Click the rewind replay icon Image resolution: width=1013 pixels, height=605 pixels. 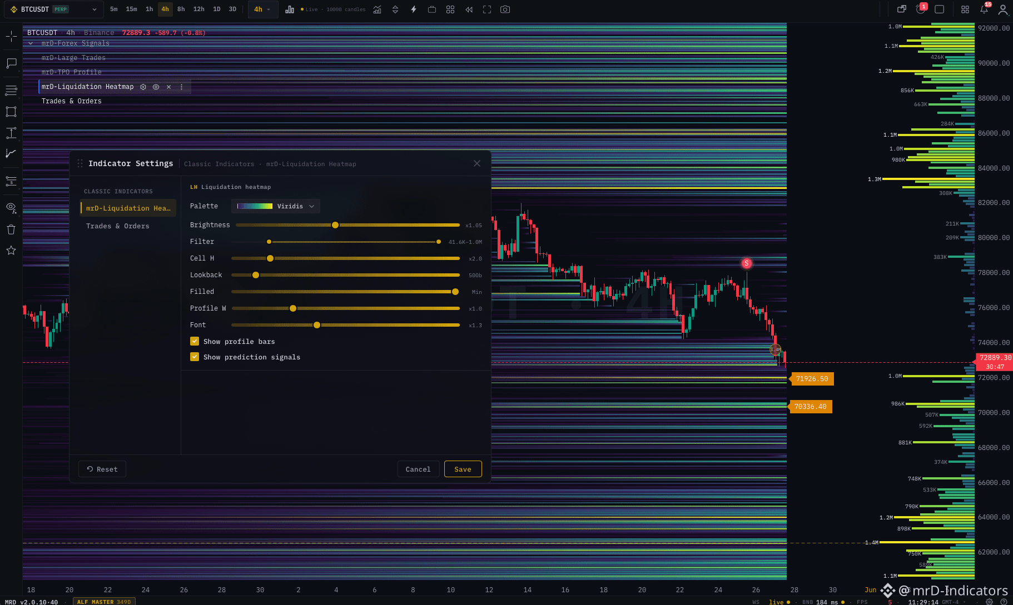coord(469,9)
